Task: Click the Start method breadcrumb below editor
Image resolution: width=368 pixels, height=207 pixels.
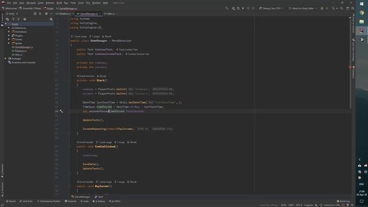Action: pyautogui.click(x=99, y=197)
